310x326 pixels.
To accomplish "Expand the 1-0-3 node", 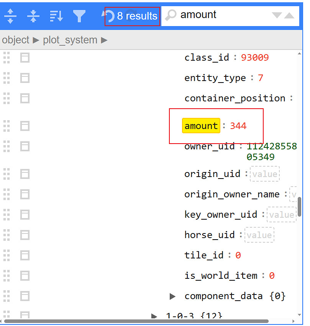I will pos(154,316).
